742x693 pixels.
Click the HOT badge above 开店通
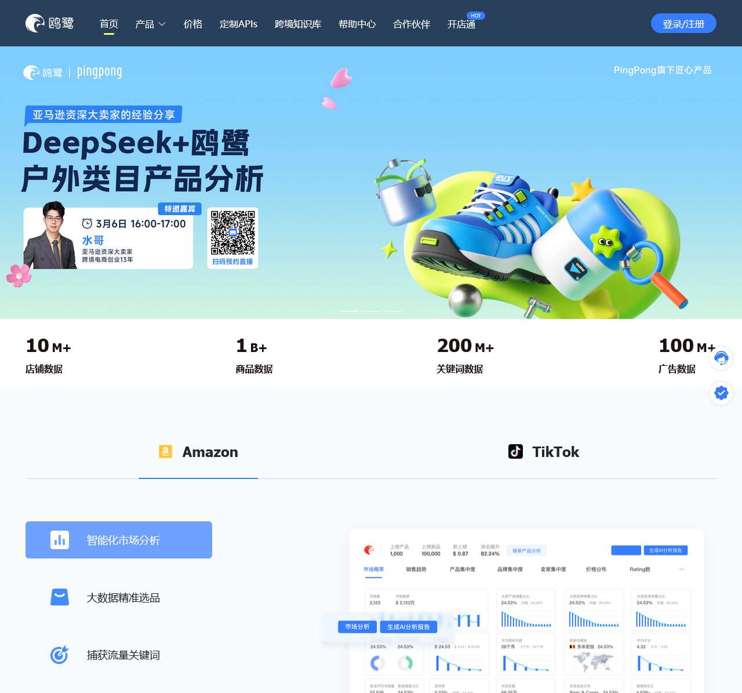(476, 16)
